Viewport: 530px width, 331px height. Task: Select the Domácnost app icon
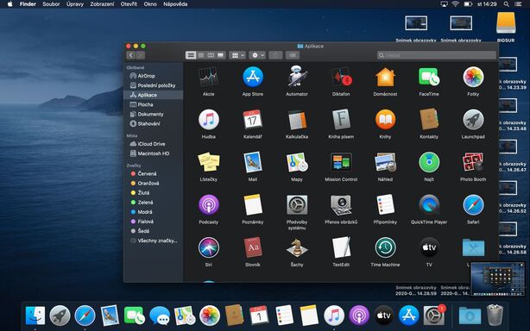[x=385, y=78]
